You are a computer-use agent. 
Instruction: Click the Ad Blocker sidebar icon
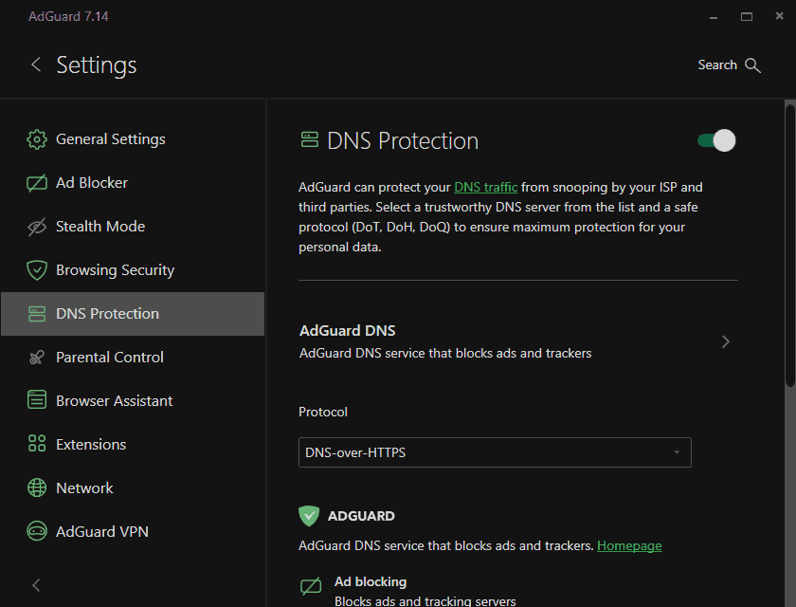point(37,183)
